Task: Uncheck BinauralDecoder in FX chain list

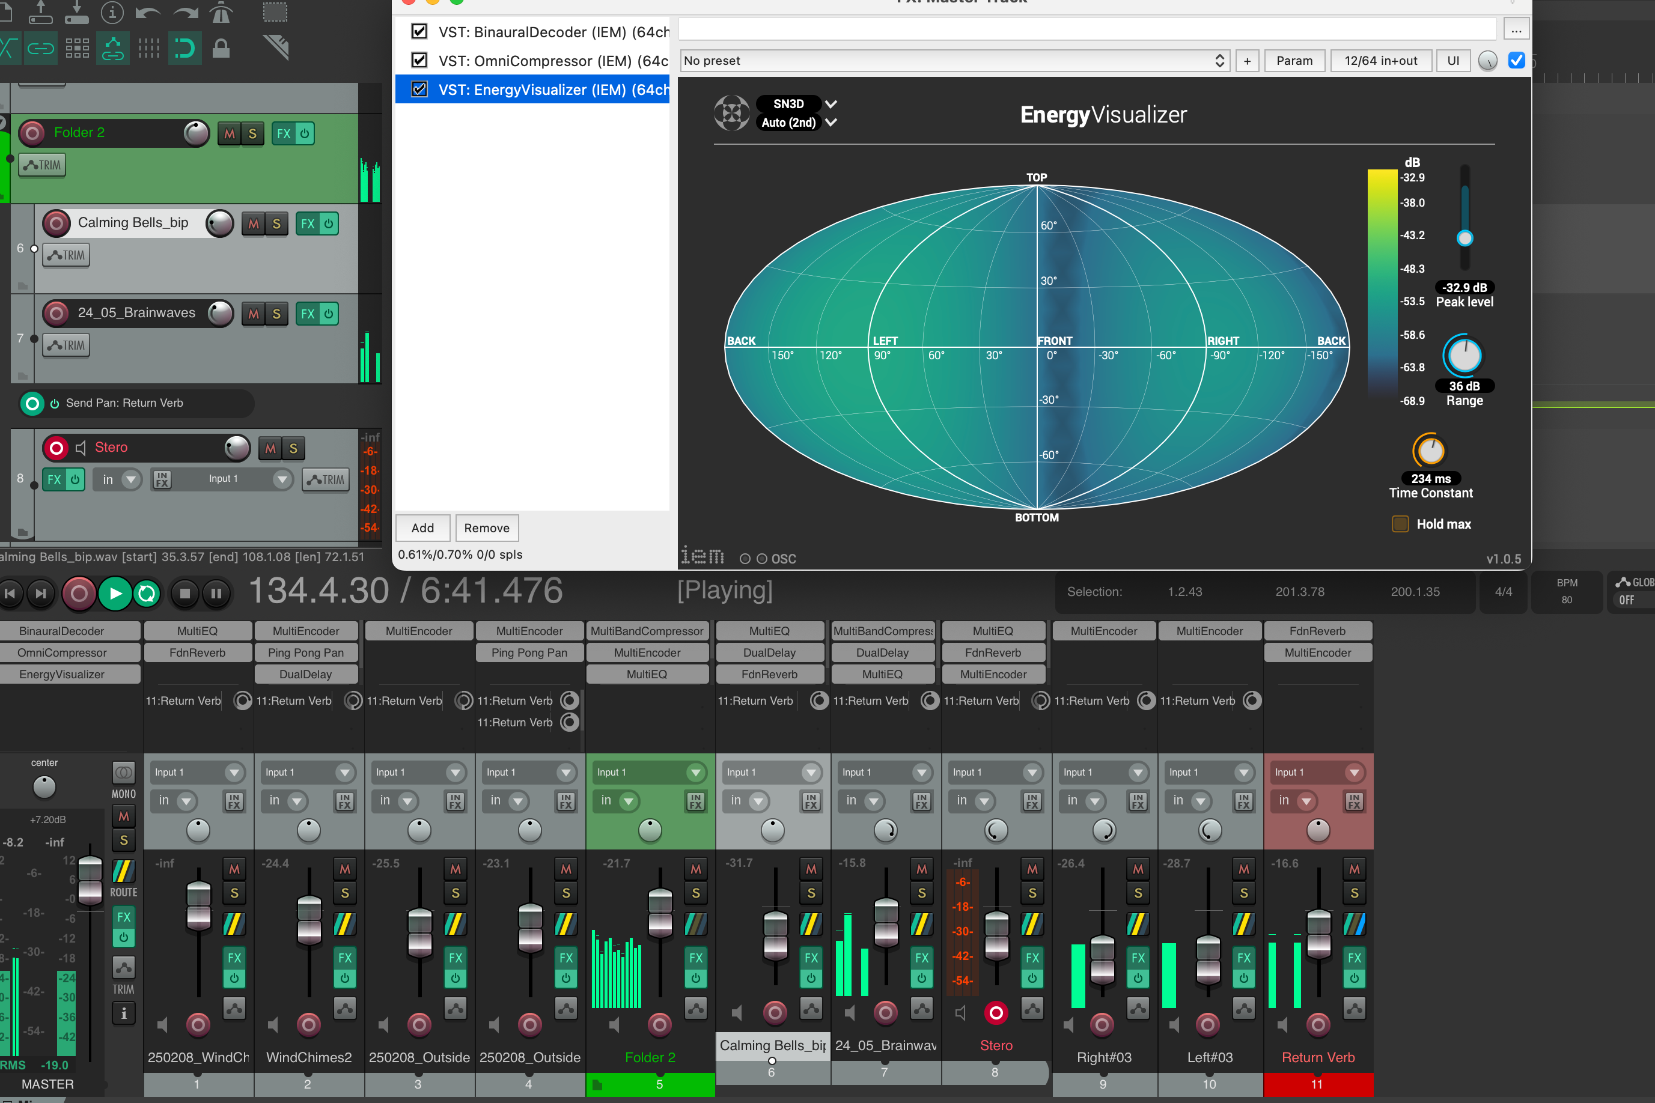Action: click(419, 32)
